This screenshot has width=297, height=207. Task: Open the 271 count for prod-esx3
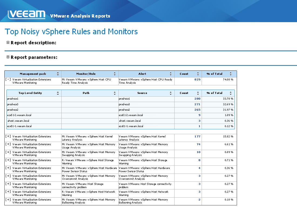point(197,104)
